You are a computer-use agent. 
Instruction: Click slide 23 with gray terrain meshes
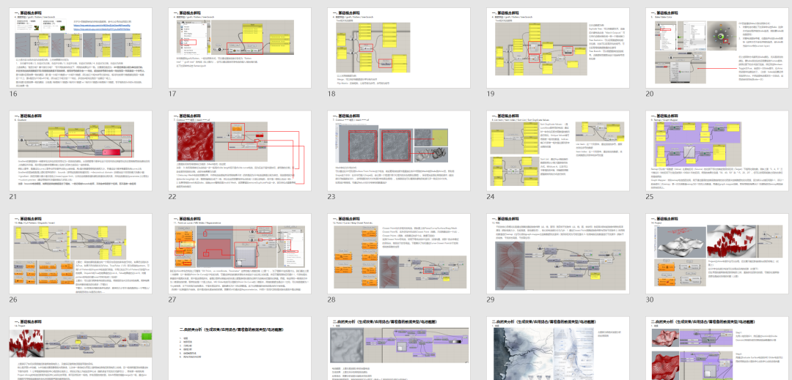point(396,150)
